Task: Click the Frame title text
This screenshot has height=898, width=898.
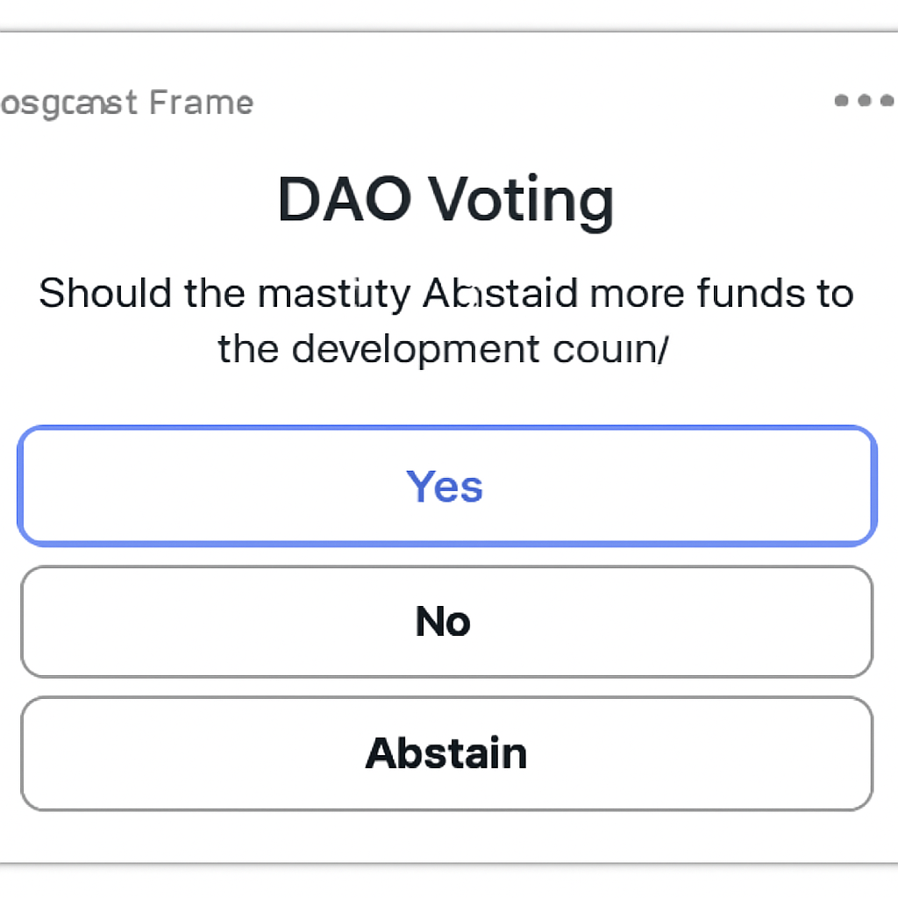Action: [x=127, y=103]
